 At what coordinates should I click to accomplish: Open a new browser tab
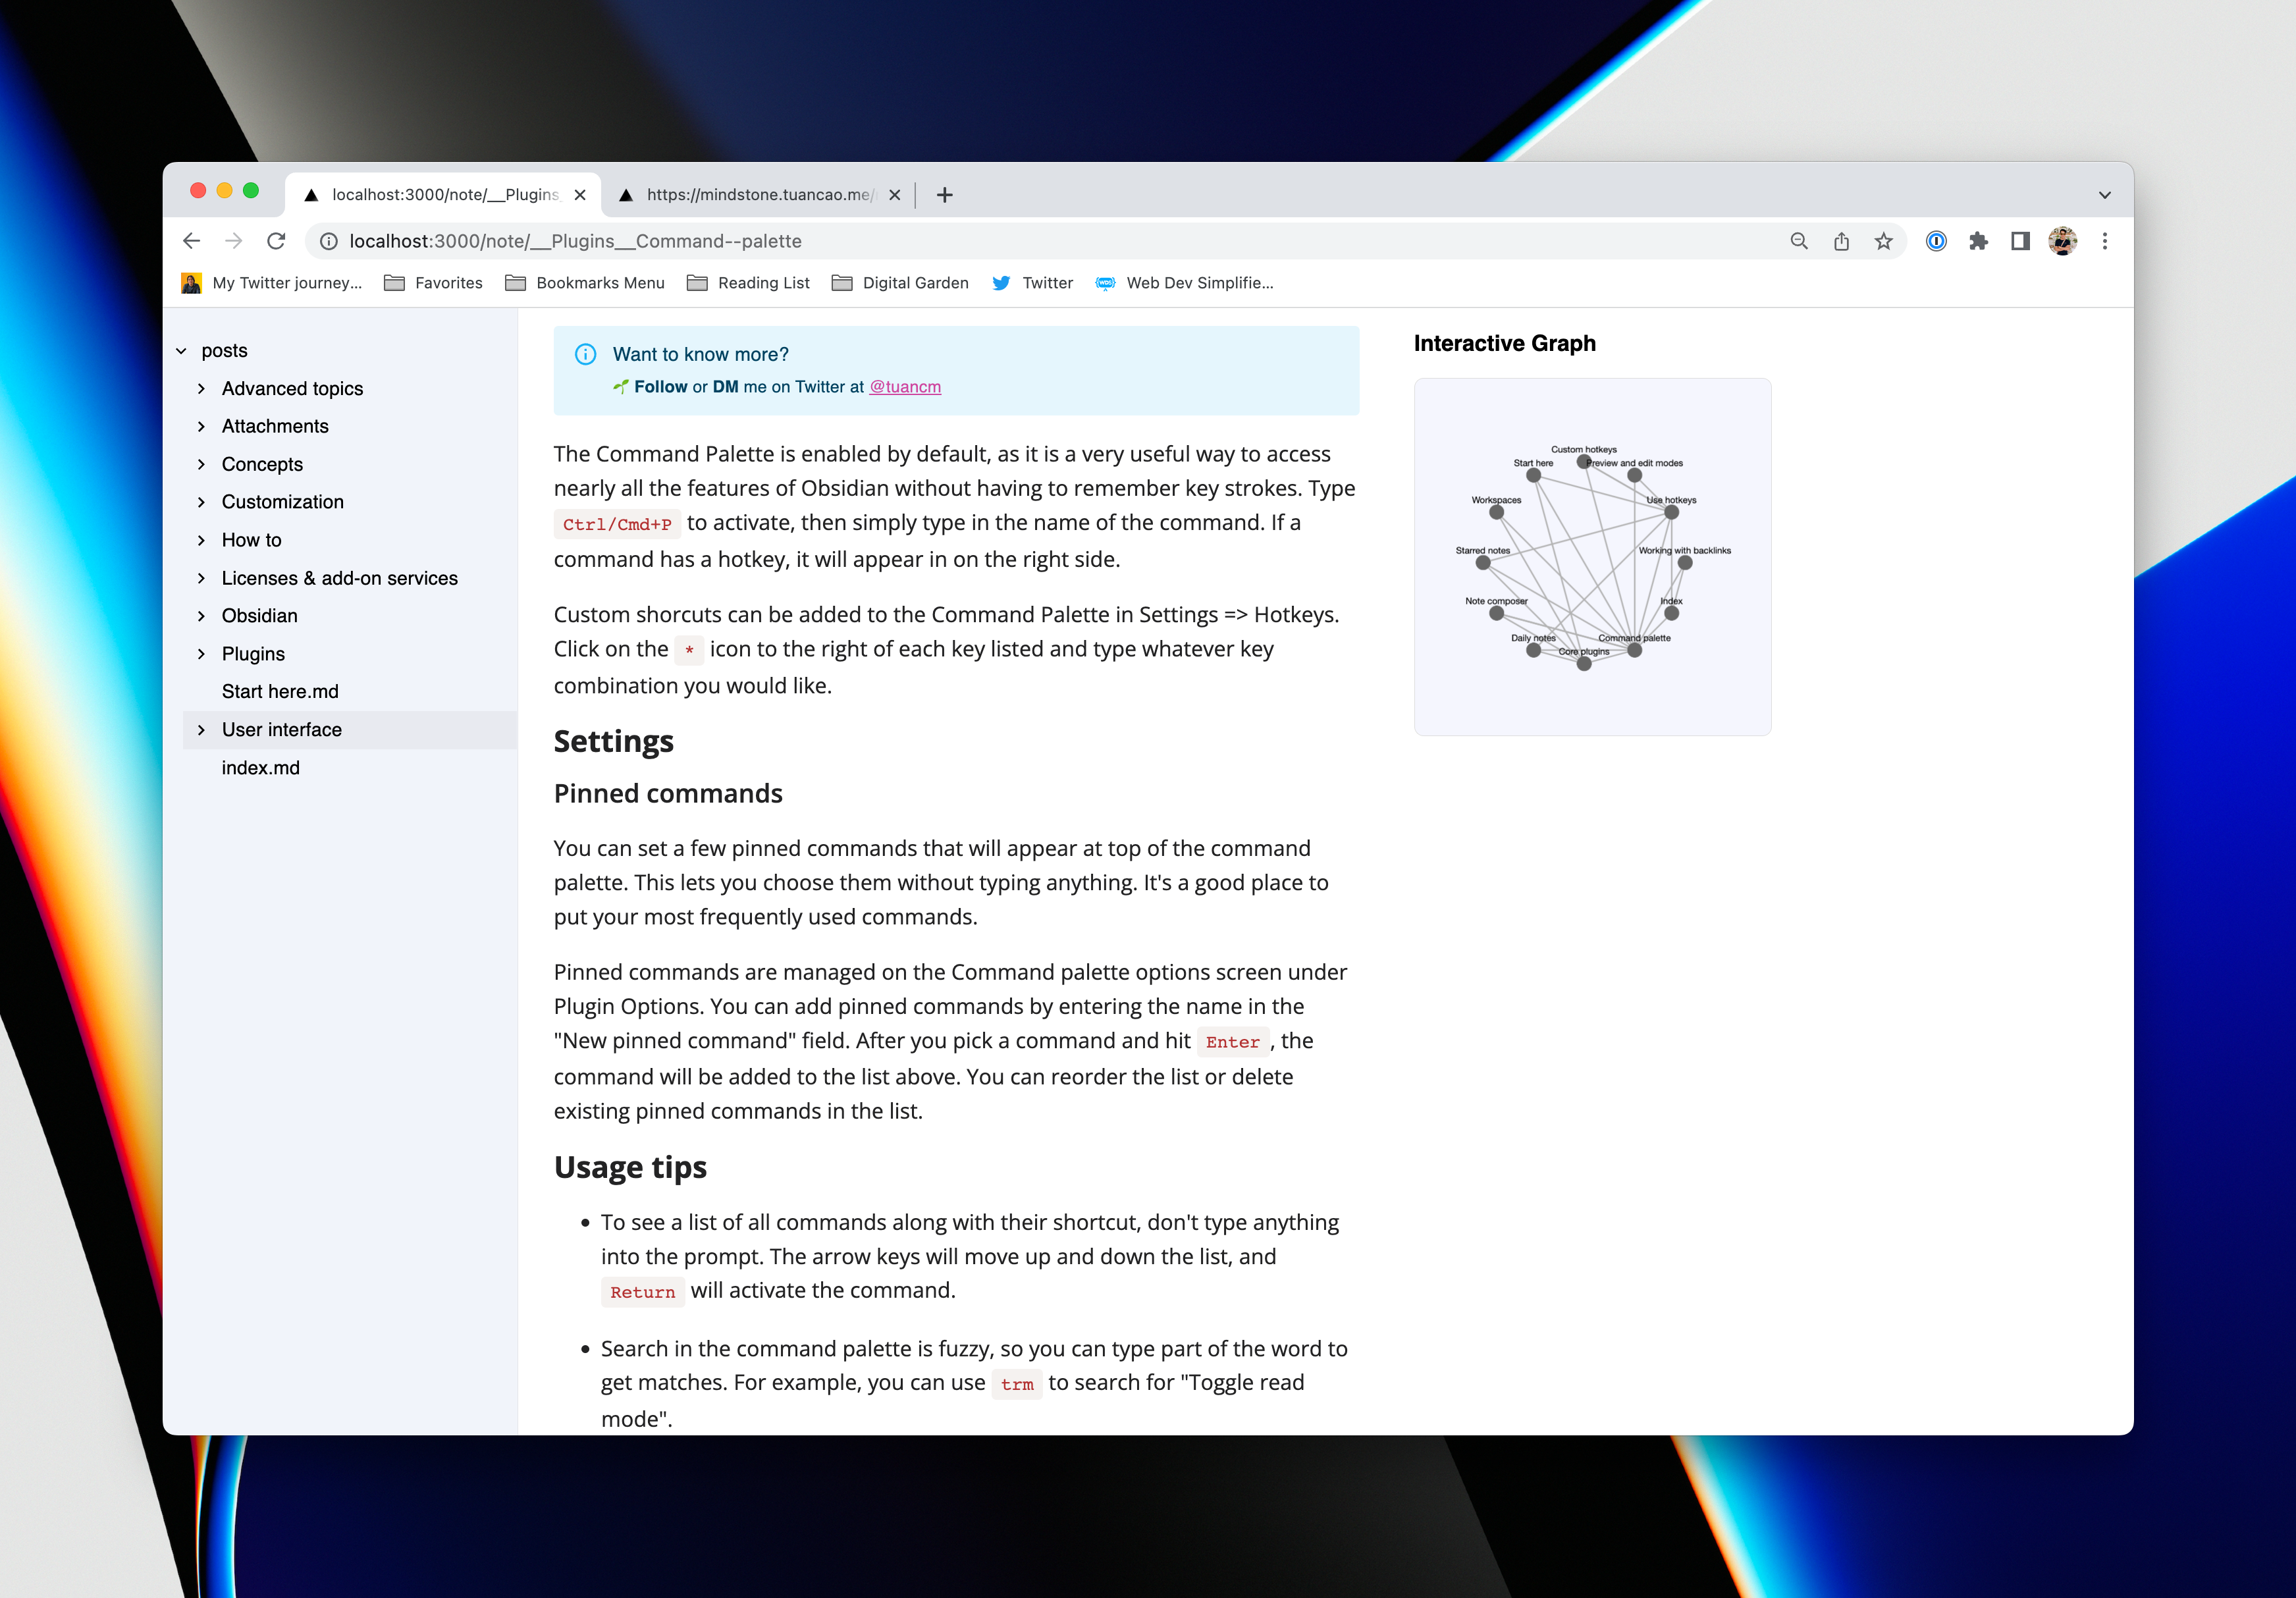pos(944,195)
